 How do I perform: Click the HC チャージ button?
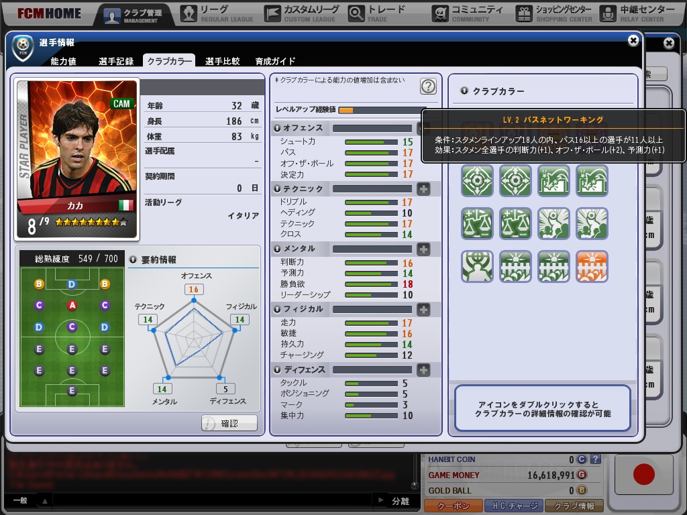click(514, 506)
